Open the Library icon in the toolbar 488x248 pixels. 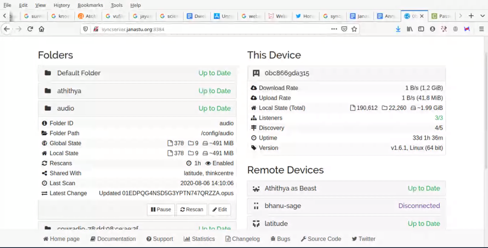tap(410, 29)
